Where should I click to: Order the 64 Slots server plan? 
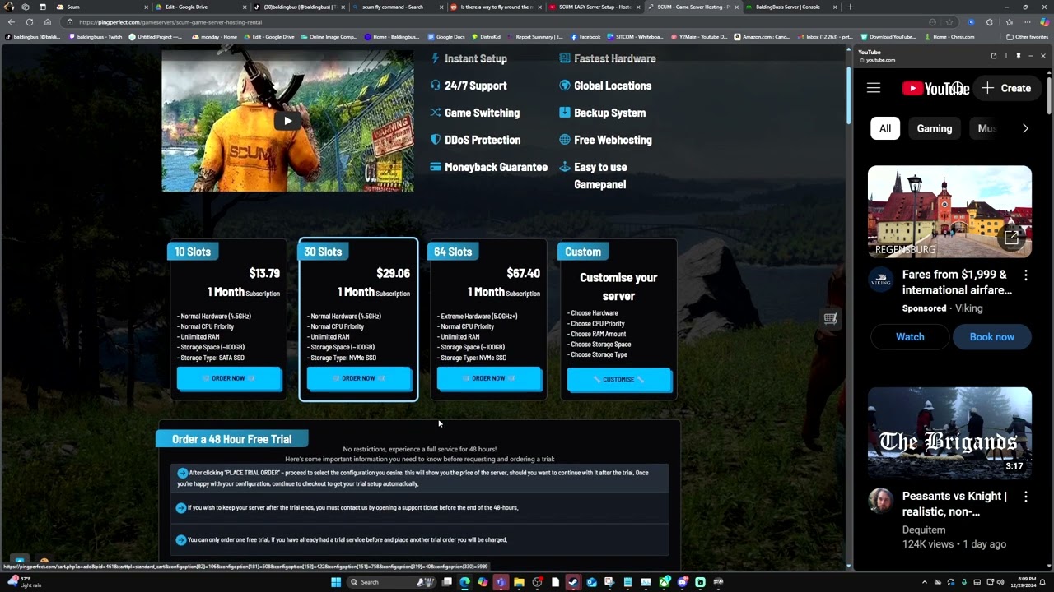click(x=488, y=378)
